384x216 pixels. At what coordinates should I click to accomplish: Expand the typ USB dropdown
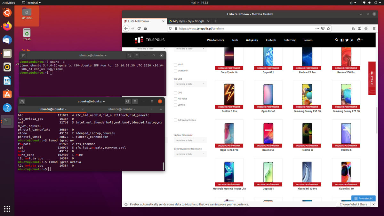coord(190,84)
